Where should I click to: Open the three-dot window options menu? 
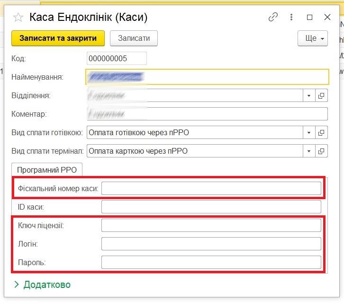pos(291,17)
